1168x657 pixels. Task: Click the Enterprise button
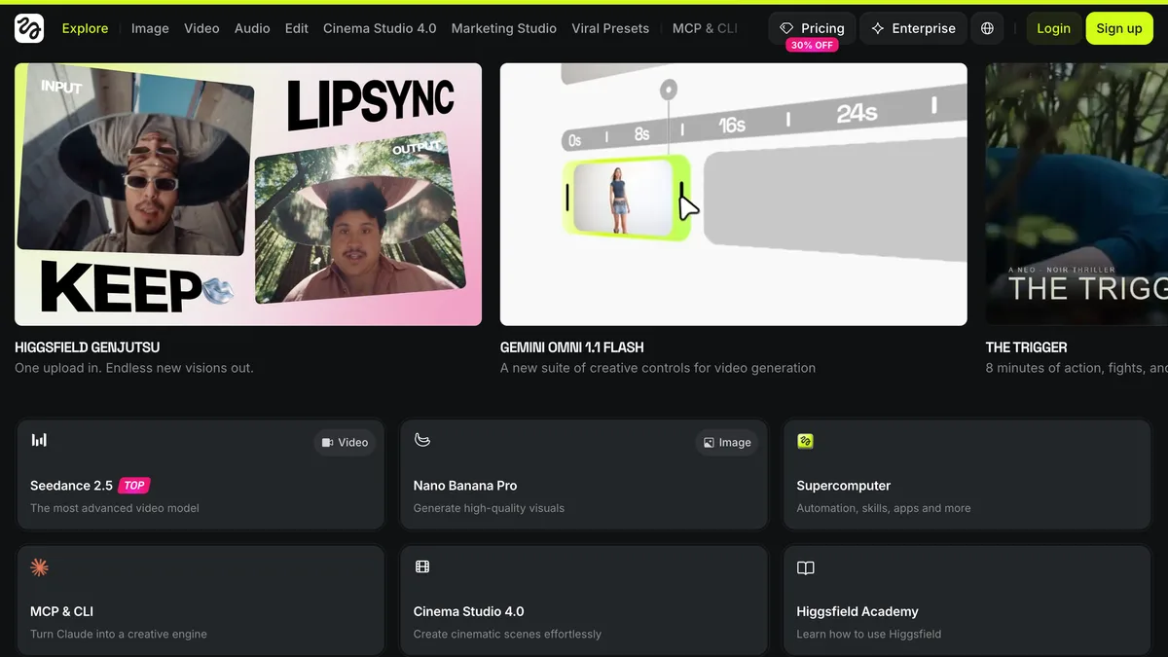(913, 28)
